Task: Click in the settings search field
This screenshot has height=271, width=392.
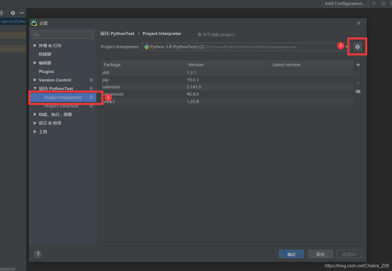Action: coord(63,35)
